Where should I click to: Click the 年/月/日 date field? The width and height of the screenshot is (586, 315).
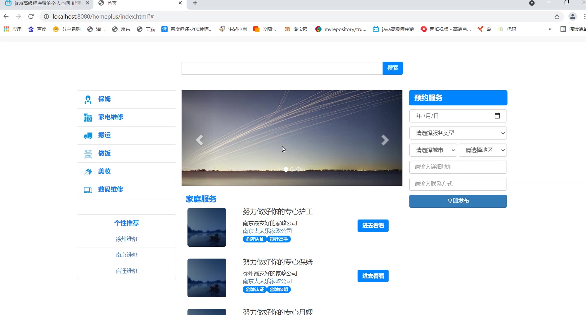tap(458, 116)
